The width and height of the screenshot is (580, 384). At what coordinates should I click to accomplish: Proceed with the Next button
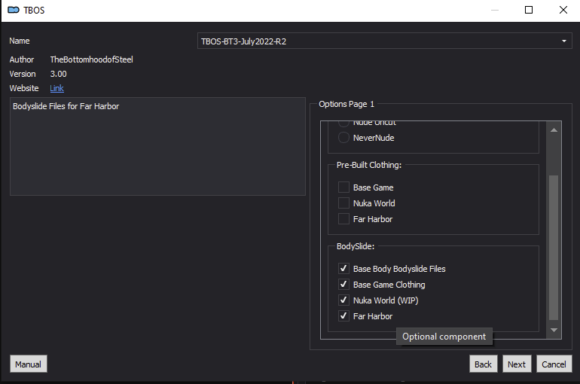(x=517, y=364)
